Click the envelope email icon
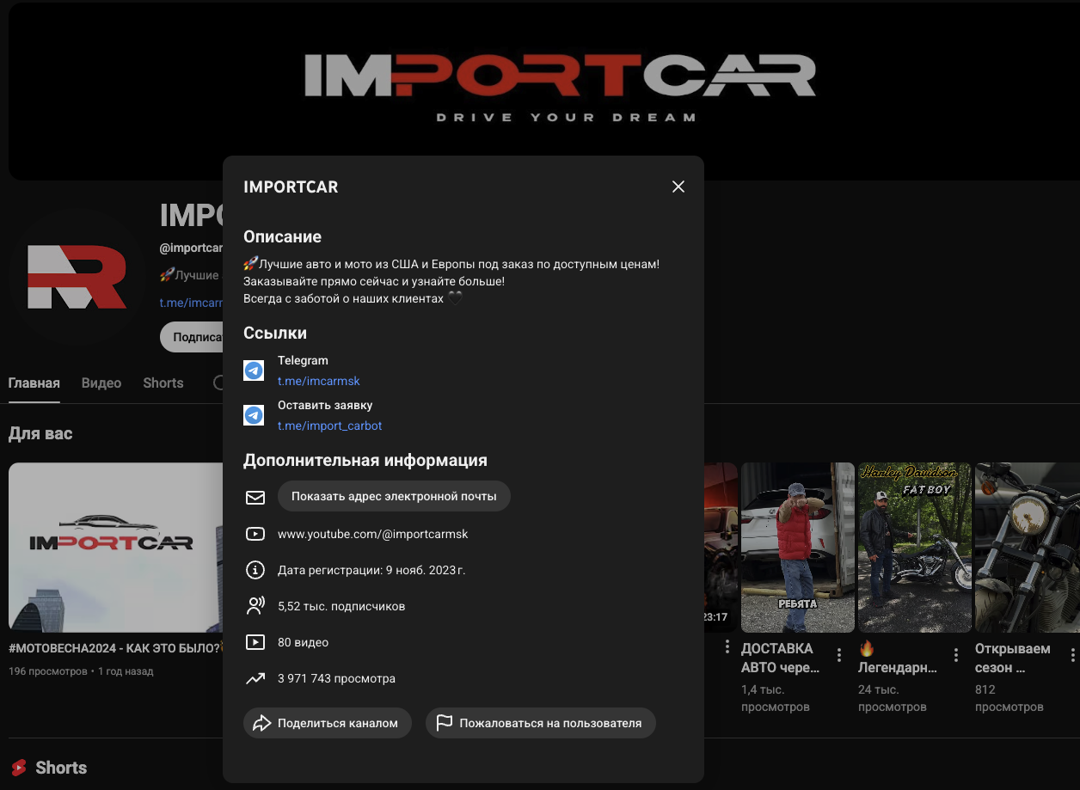 pos(255,497)
